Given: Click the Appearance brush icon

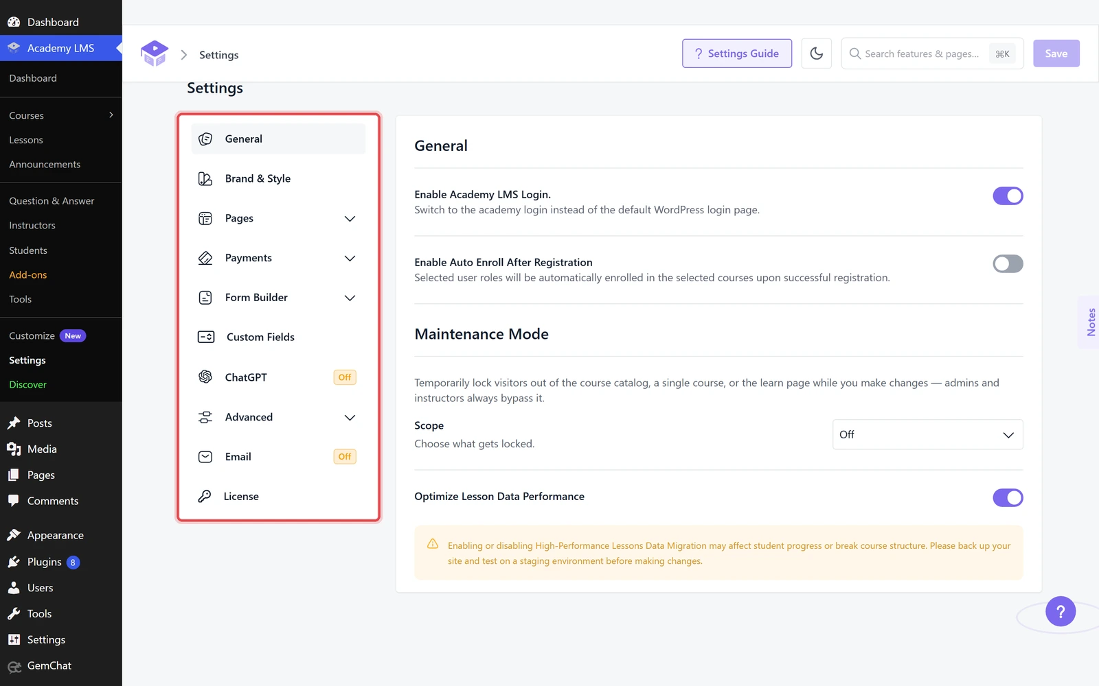Looking at the screenshot, I should click(14, 535).
